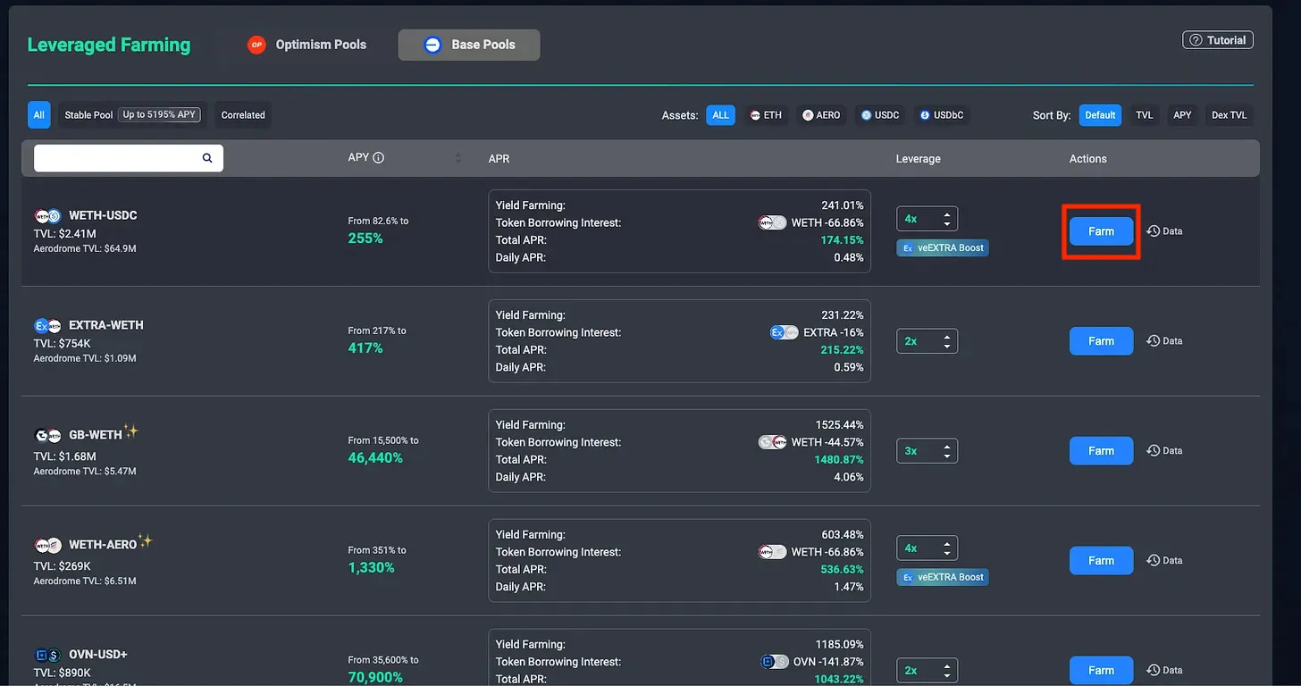
Task: Click the veEXTRA Boost badge for WETH-USDC
Action: [x=943, y=248]
